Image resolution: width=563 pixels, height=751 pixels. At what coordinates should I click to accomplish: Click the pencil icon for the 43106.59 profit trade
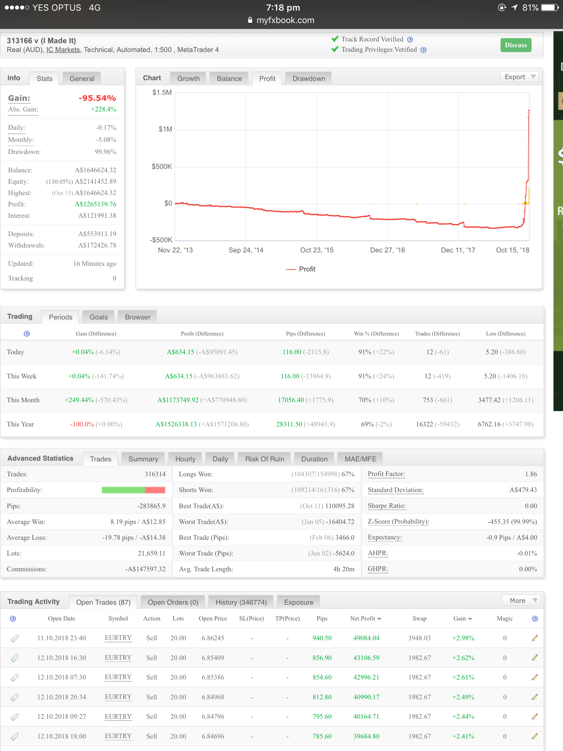click(x=535, y=657)
